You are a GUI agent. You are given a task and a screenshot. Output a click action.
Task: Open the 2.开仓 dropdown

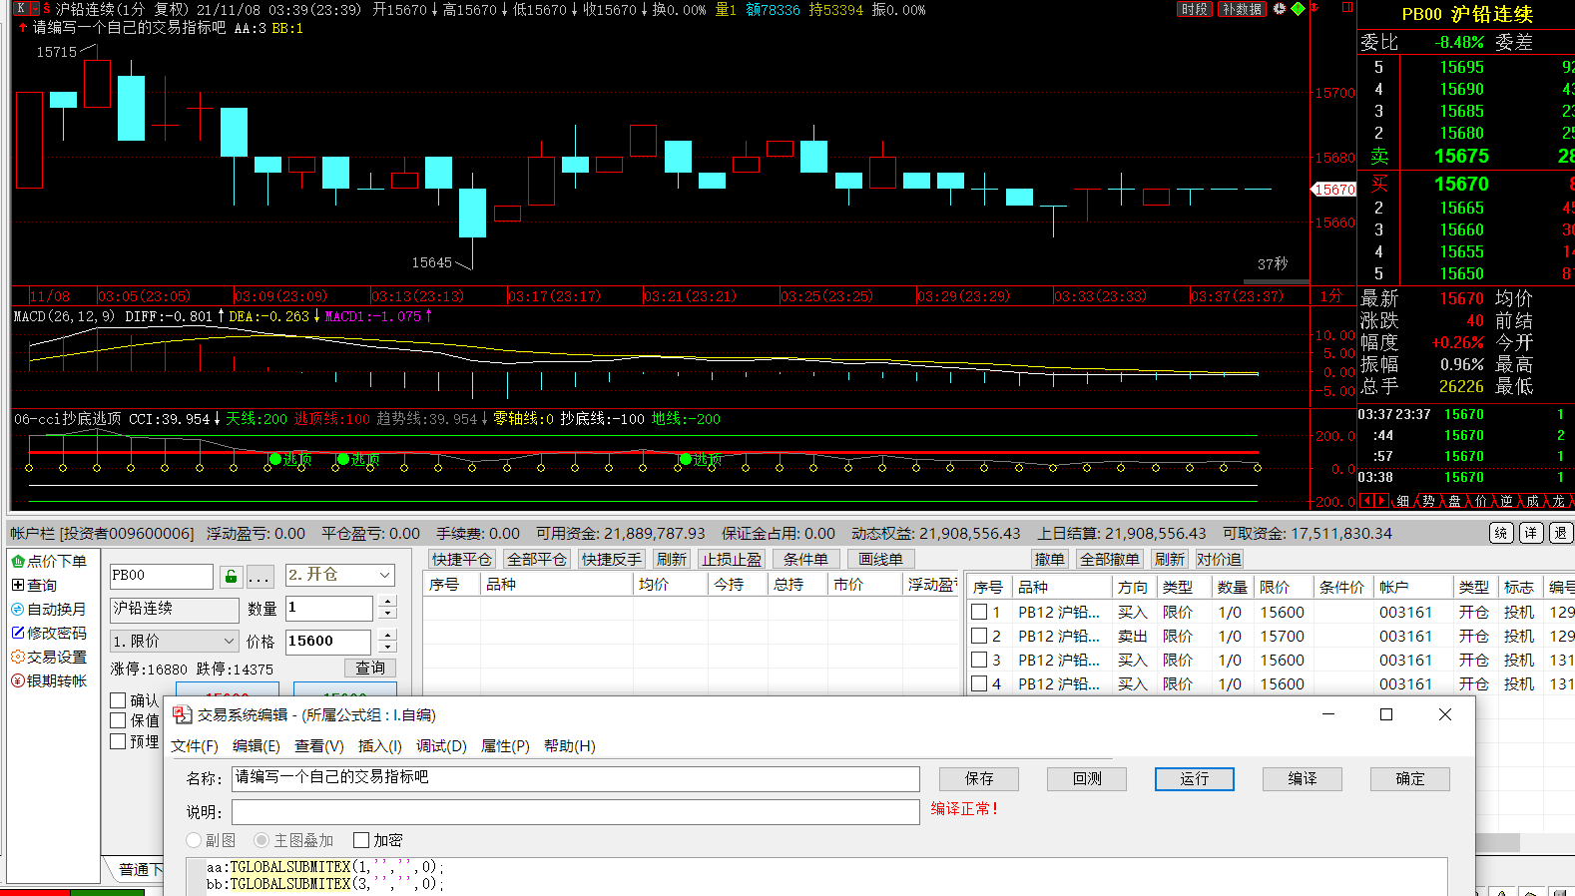point(340,575)
